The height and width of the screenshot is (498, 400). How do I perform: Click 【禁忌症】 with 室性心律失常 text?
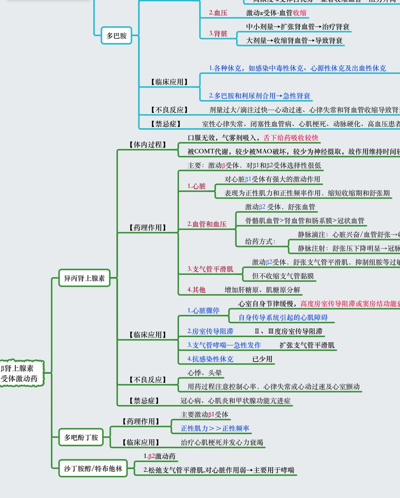click(x=166, y=124)
